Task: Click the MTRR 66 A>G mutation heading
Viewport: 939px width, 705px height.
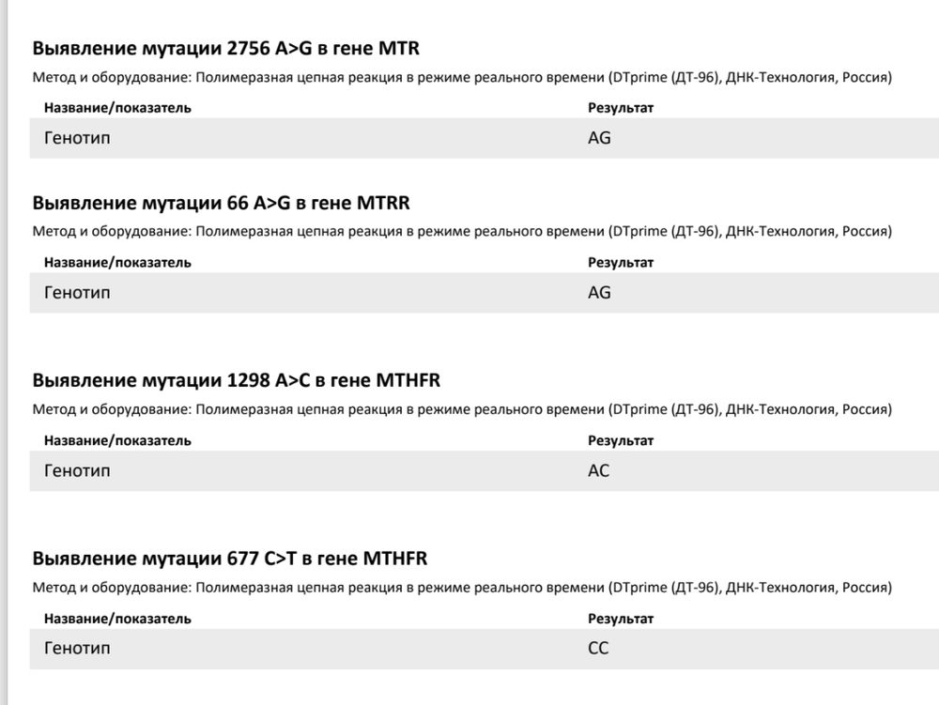Action: [221, 203]
